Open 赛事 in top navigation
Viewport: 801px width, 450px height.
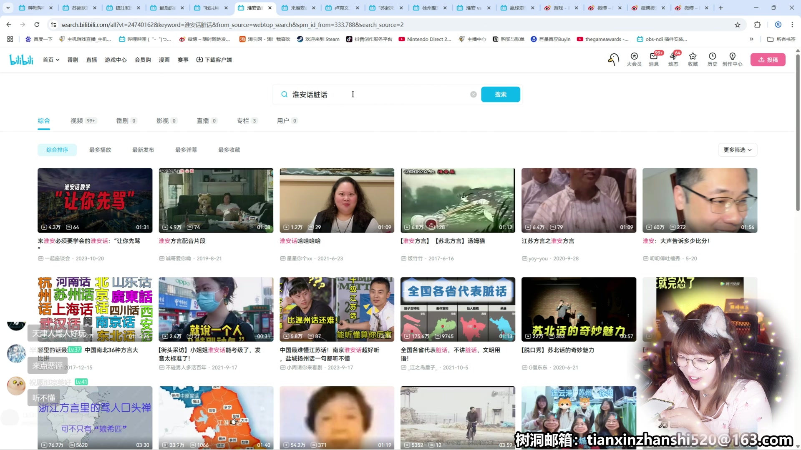click(x=183, y=60)
